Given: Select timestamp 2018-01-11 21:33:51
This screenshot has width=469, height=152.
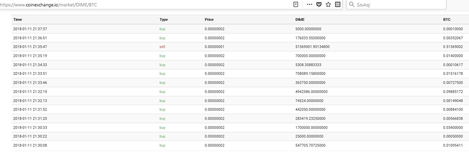Looking at the screenshot, I should tap(30, 73).
